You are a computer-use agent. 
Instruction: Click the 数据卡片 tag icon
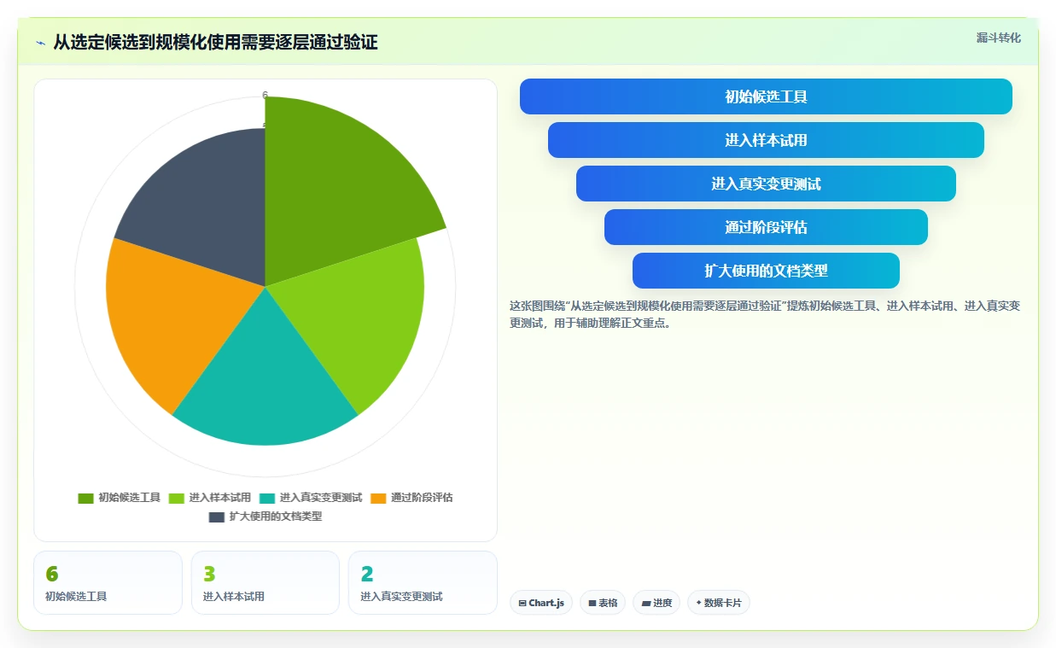698,603
